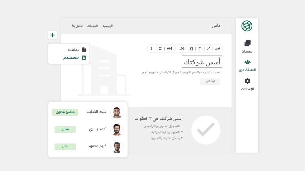The image size is (305, 171).
Task: Choose مستخدم (user) from the add menu
Action: [74, 58]
